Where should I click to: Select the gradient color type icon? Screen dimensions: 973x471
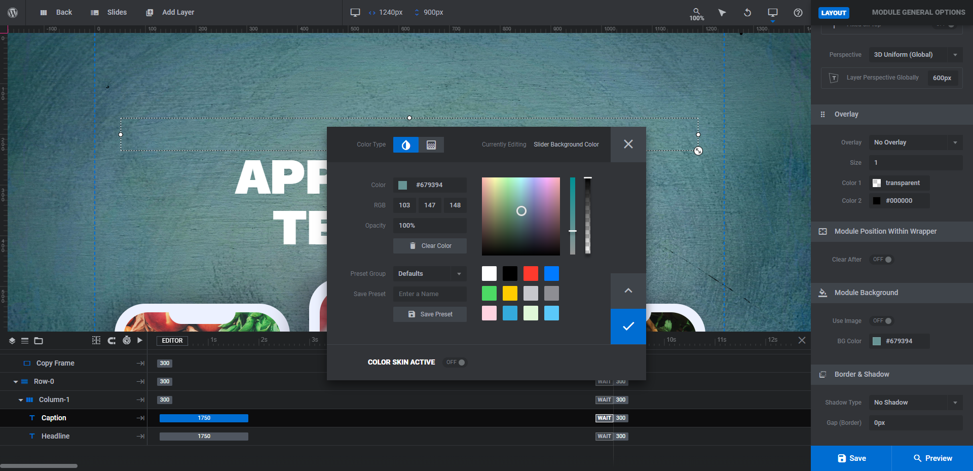point(431,144)
